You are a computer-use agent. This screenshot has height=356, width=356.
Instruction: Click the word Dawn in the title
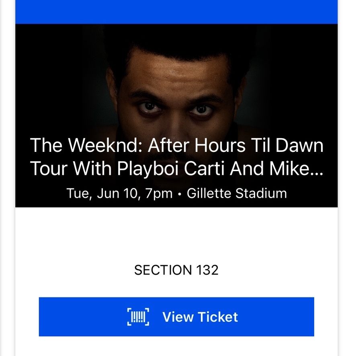pos(299,145)
